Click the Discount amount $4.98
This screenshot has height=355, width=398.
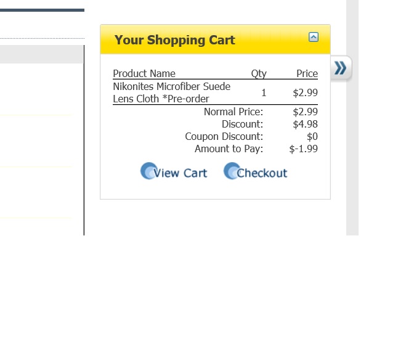tap(305, 124)
